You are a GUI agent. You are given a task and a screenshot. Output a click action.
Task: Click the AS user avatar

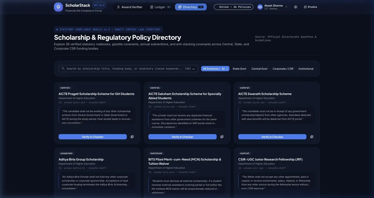coord(260,7)
